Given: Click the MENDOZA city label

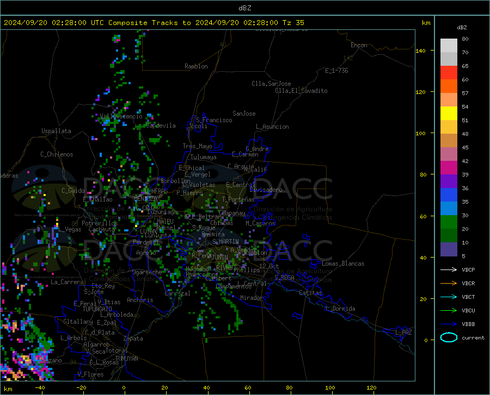Looking at the screenshot, I should click(145, 198).
